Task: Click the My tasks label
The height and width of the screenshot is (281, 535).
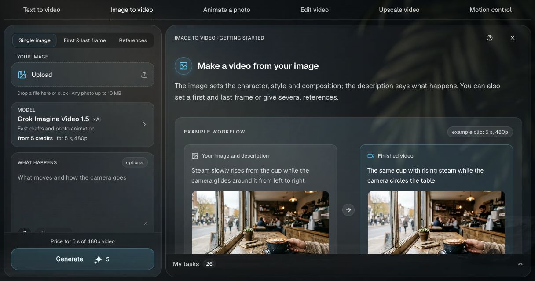Action: [186, 264]
